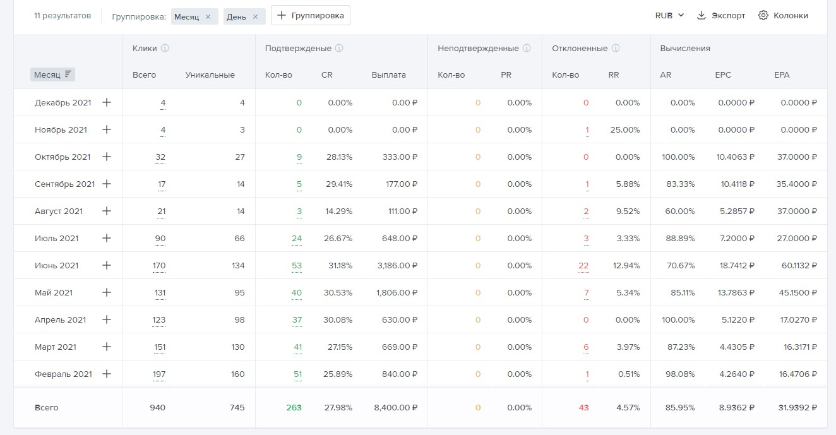Image resolution: width=836 pixels, height=435 pixels.
Task: Click info icon next to Отклоненные
Action: (x=616, y=48)
